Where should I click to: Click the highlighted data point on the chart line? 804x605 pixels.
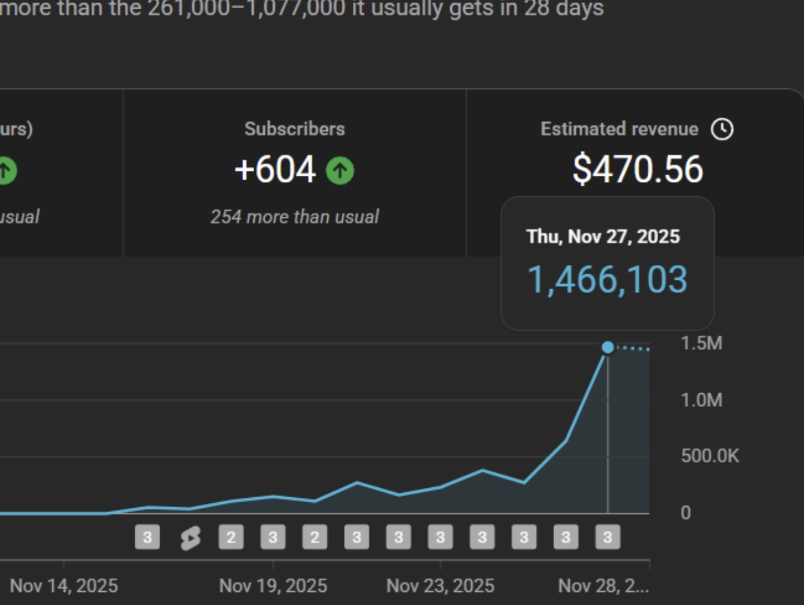tap(608, 347)
